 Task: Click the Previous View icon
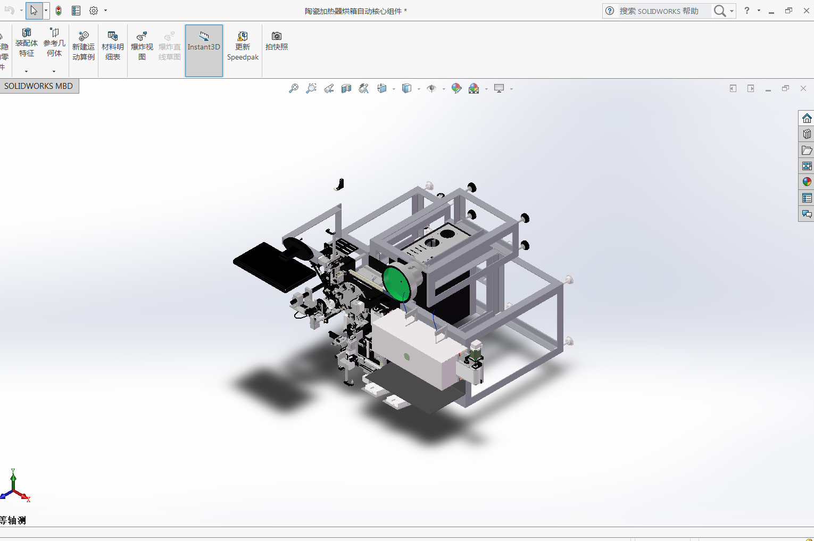tap(329, 89)
